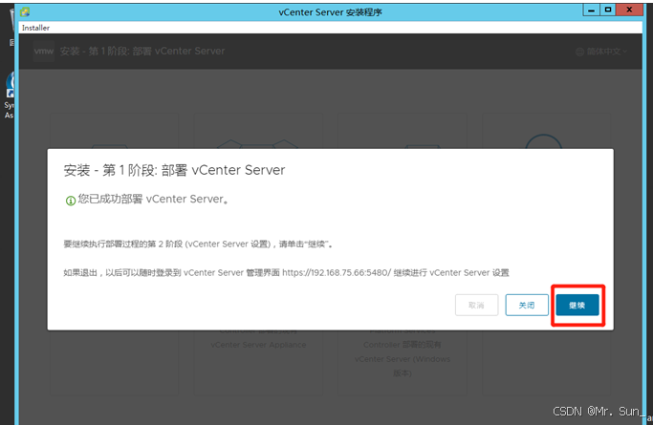Click dialog heading '安装 - 第 1 阶段'
Viewport: 653px width, 425px height.
pyautogui.click(x=174, y=170)
